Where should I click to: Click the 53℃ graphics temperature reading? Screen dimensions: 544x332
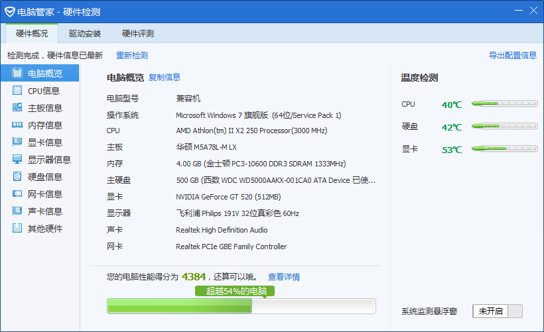point(452,150)
